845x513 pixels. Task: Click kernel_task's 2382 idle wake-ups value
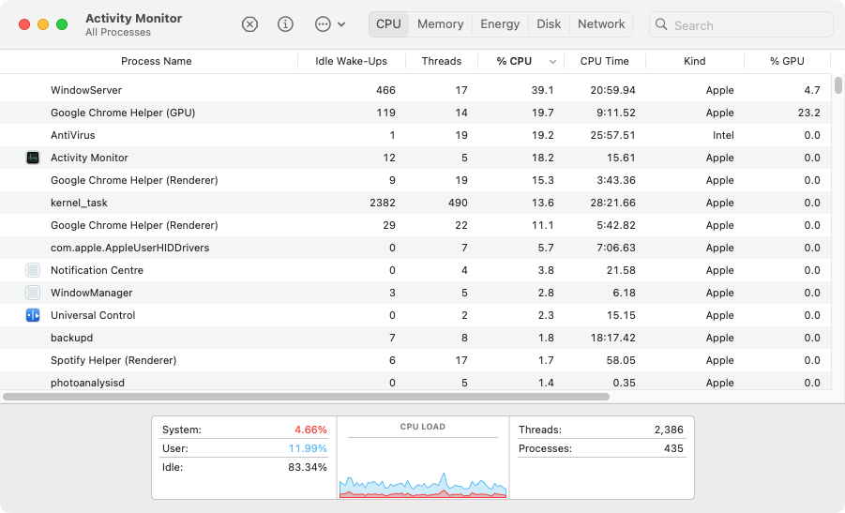(383, 203)
